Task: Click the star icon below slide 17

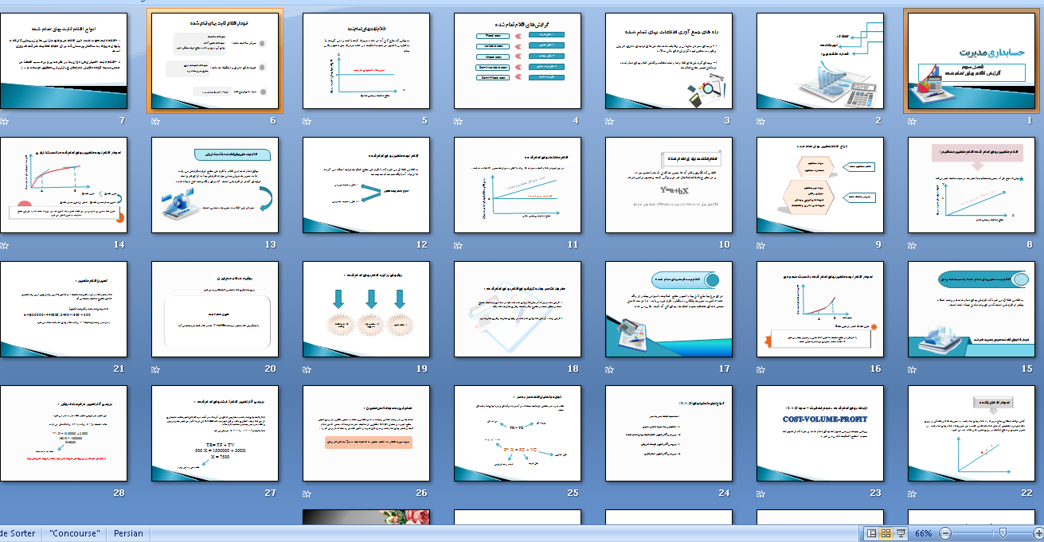Action: 610,369
